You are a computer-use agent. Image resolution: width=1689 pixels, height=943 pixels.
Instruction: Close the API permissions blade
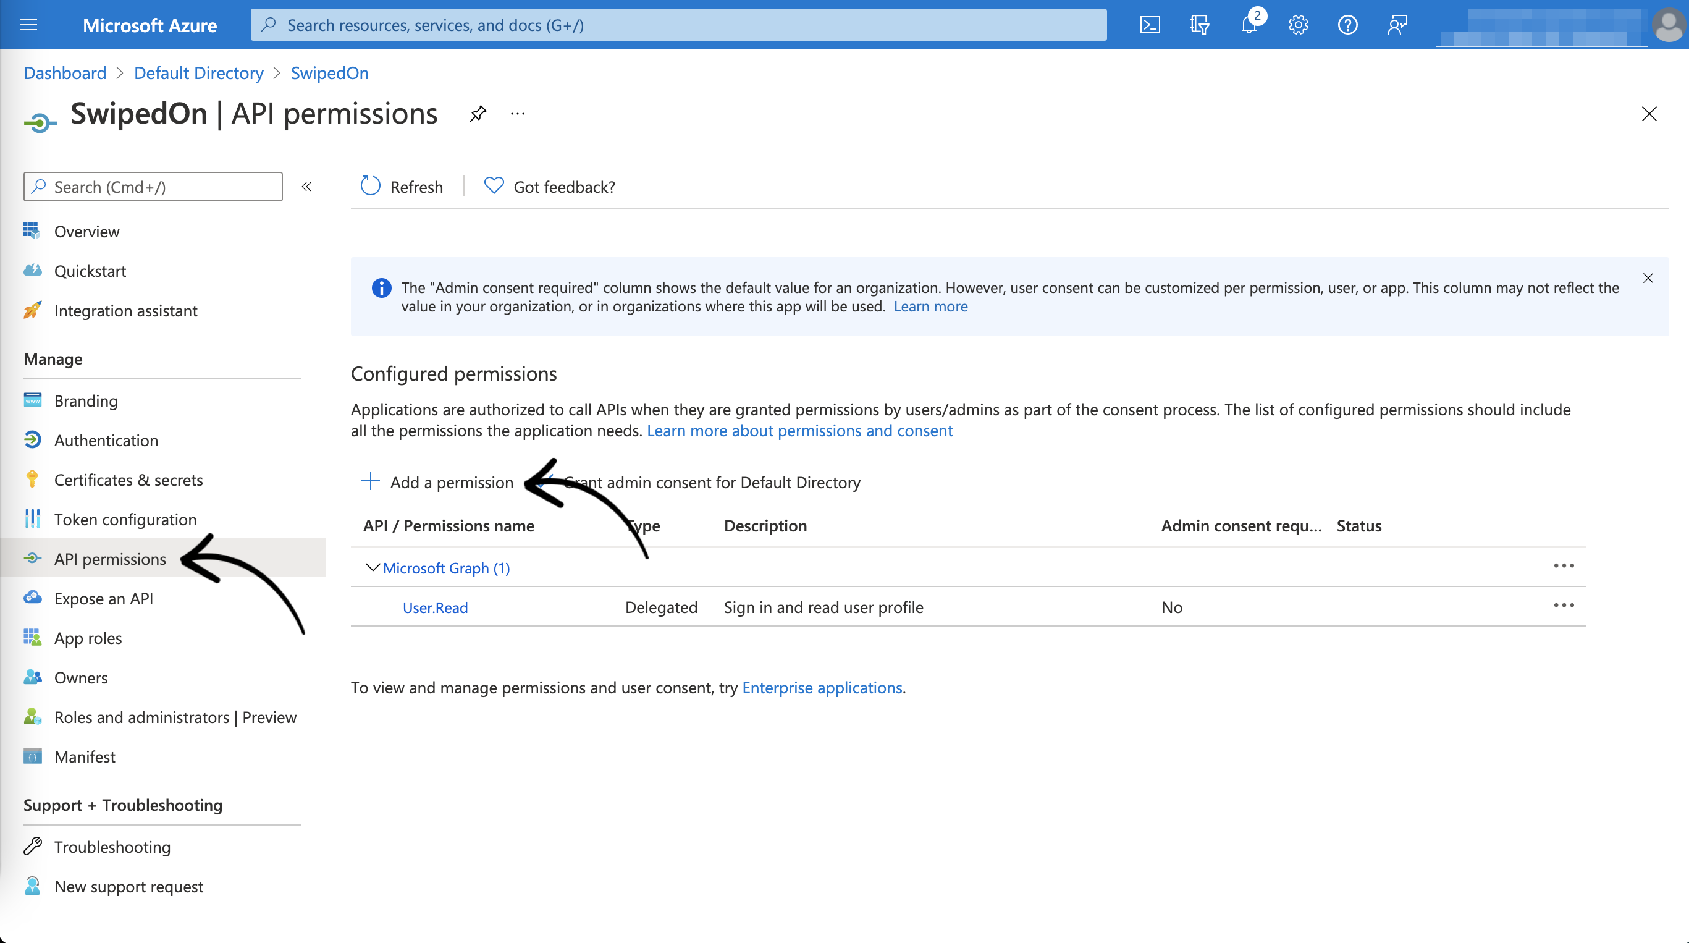[x=1649, y=114]
